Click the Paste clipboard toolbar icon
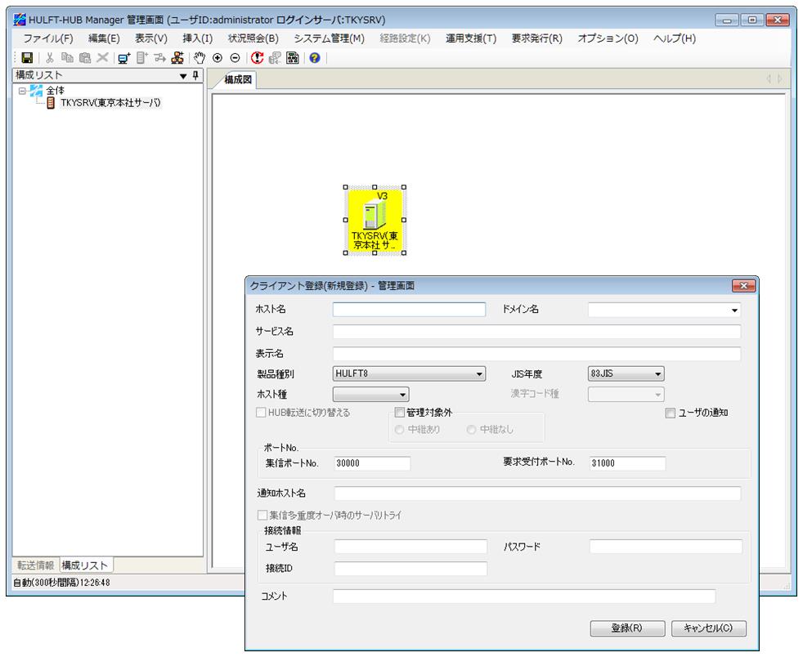803x657 pixels. [85, 58]
